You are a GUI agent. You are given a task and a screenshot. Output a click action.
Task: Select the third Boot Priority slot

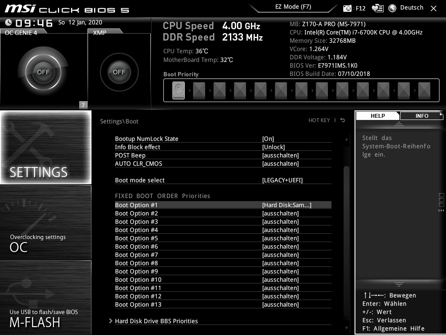coord(220,91)
